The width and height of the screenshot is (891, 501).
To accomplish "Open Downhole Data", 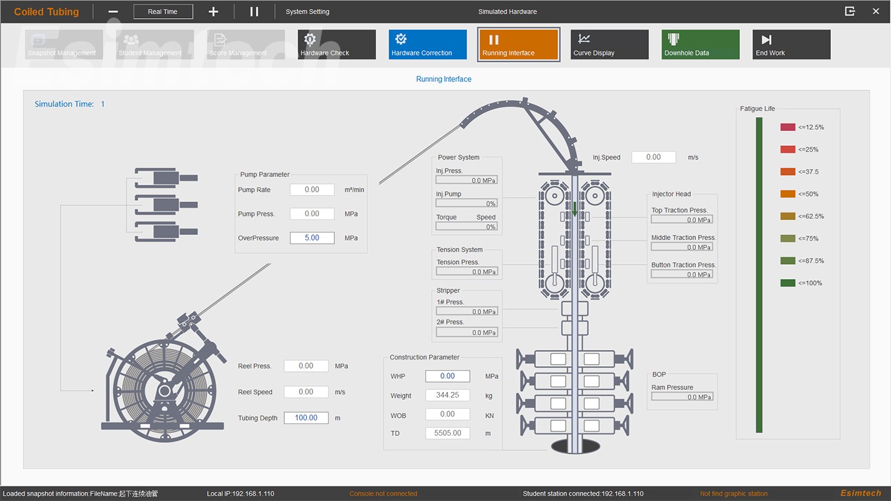I will coord(701,45).
